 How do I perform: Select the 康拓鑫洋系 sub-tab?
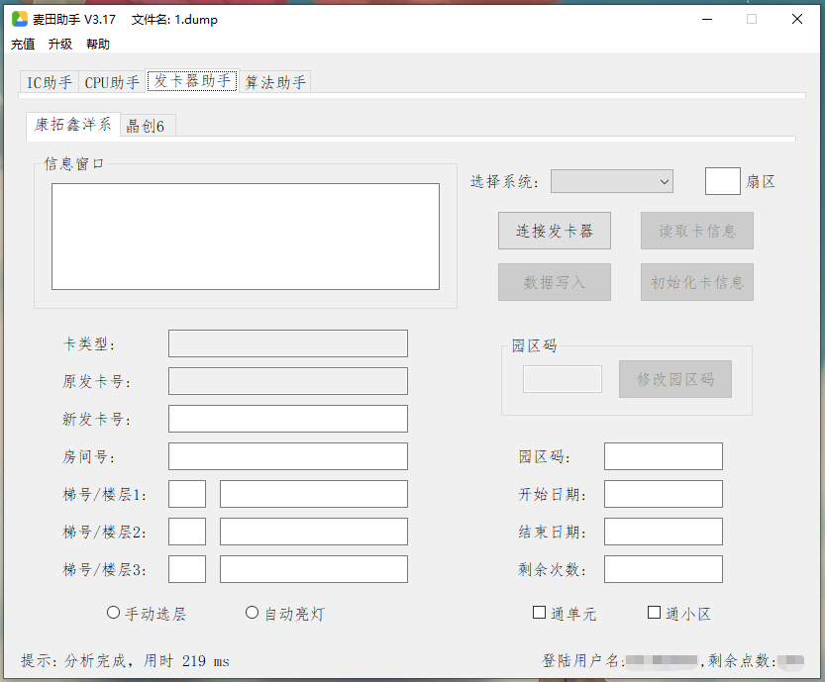[71, 125]
